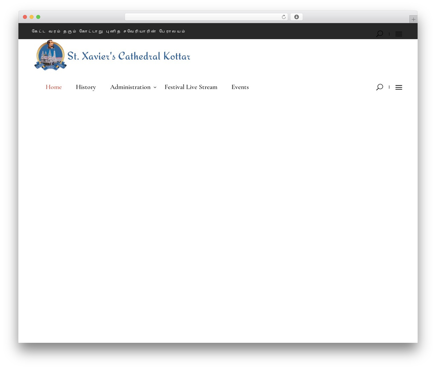The width and height of the screenshot is (436, 369).
Task: Click the browser reload icon in address bar
Action: click(284, 17)
